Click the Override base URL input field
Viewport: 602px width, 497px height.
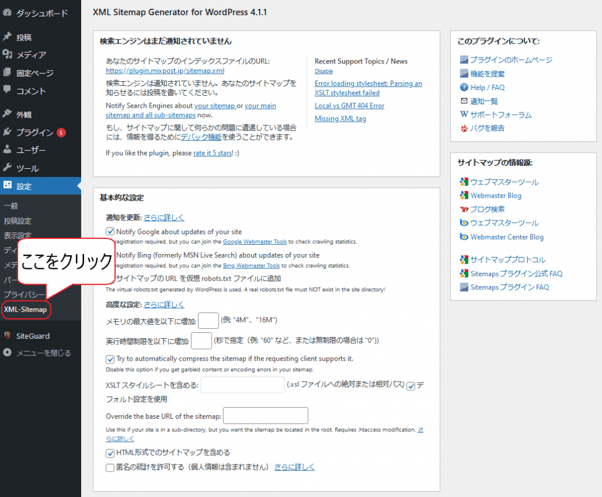(266, 416)
